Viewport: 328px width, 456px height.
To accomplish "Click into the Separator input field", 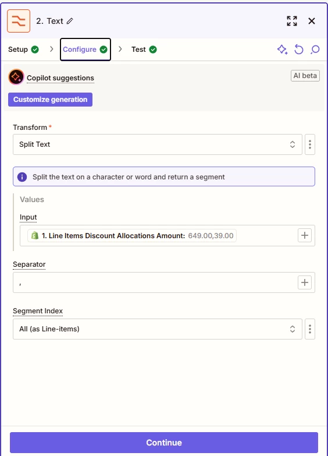I will click(x=155, y=282).
